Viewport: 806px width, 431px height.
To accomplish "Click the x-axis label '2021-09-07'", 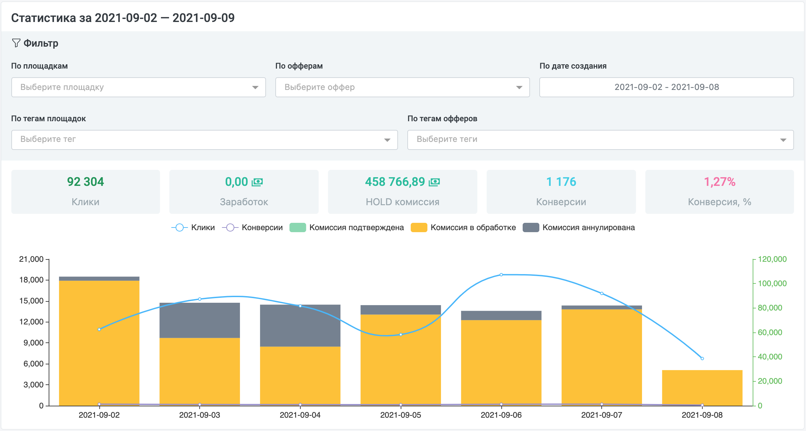I will [x=602, y=415].
